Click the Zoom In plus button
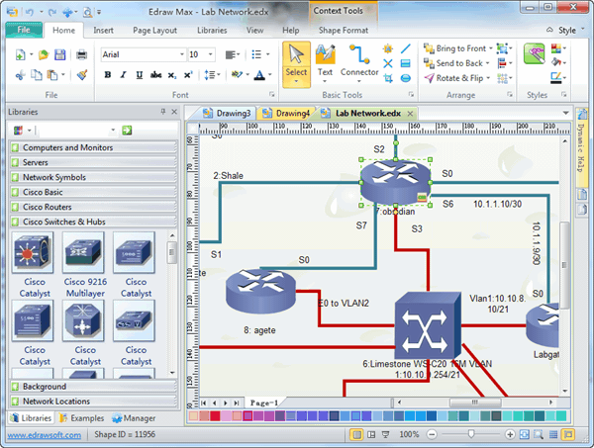This screenshot has height=448, width=594. click(x=511, y=434)
